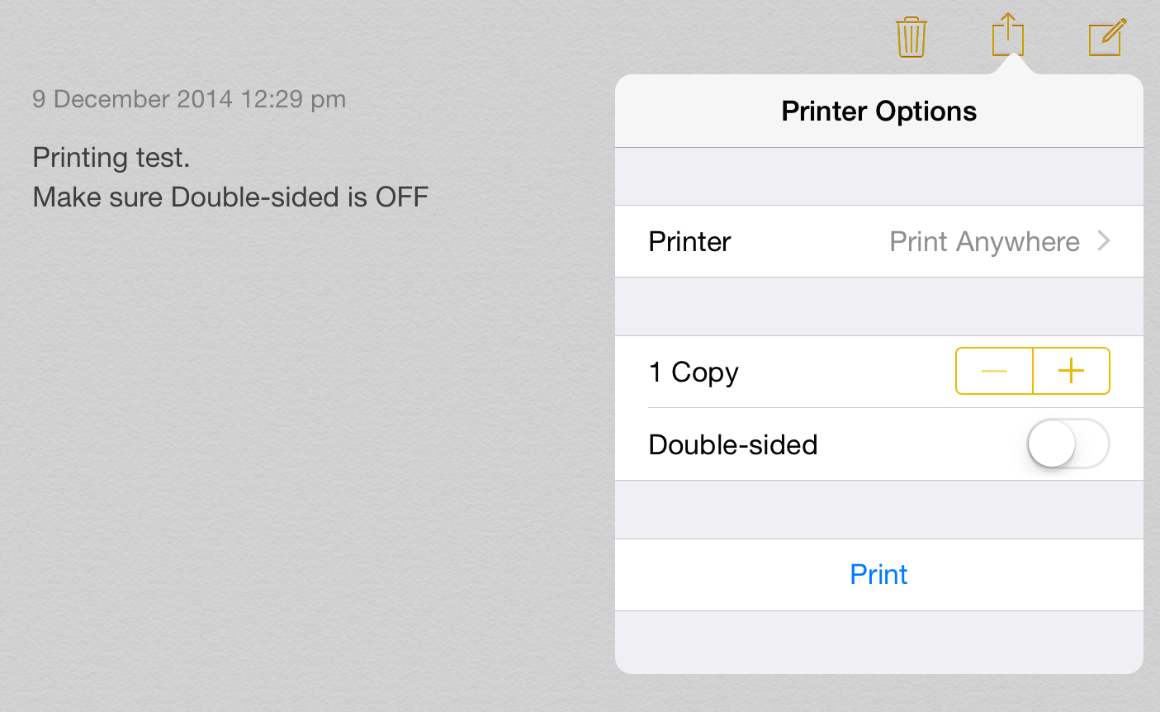This screenshot has width=1160, height=712.
Task: Tap the '1 Copy' label
Action: point(694,372)
